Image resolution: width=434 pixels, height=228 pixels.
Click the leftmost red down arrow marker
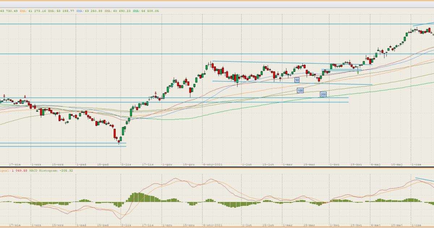click(x=4, y=96)
